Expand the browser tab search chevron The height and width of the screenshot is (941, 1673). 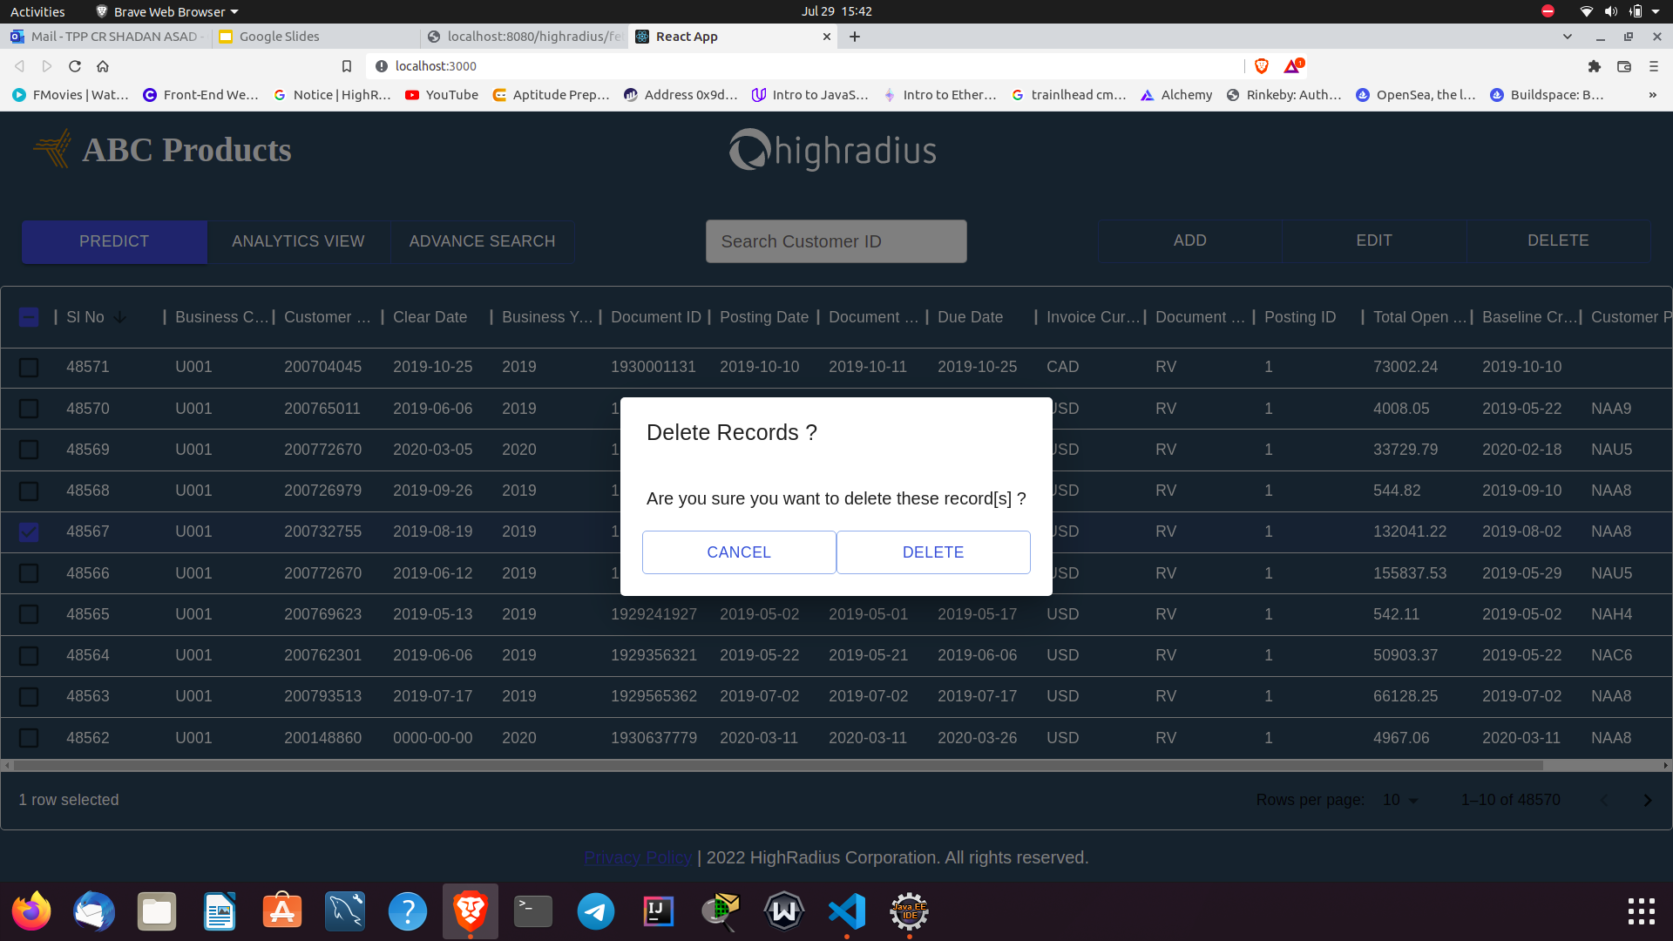(x=1568, y=37)
